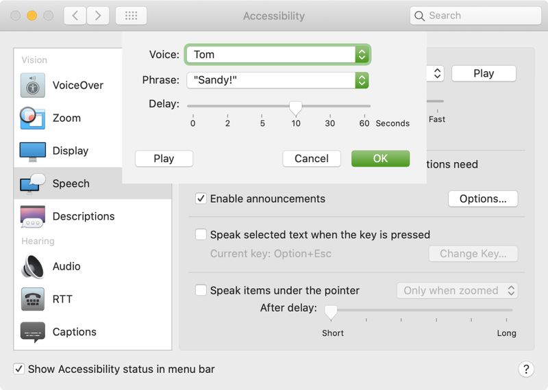Uncheck Enable announcements
The width and height of the screenshot is (548, 390).
click(x=201, y=198)
